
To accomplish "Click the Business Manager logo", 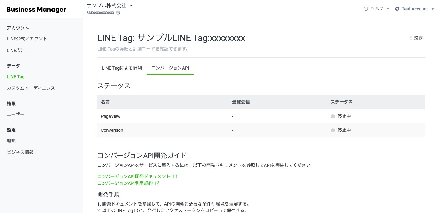I will coord(36,9).
